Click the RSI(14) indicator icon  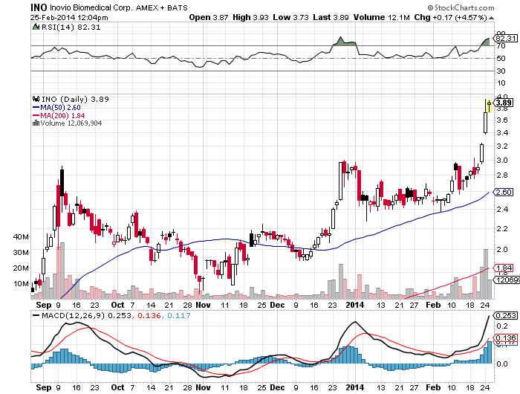point(36,27)
